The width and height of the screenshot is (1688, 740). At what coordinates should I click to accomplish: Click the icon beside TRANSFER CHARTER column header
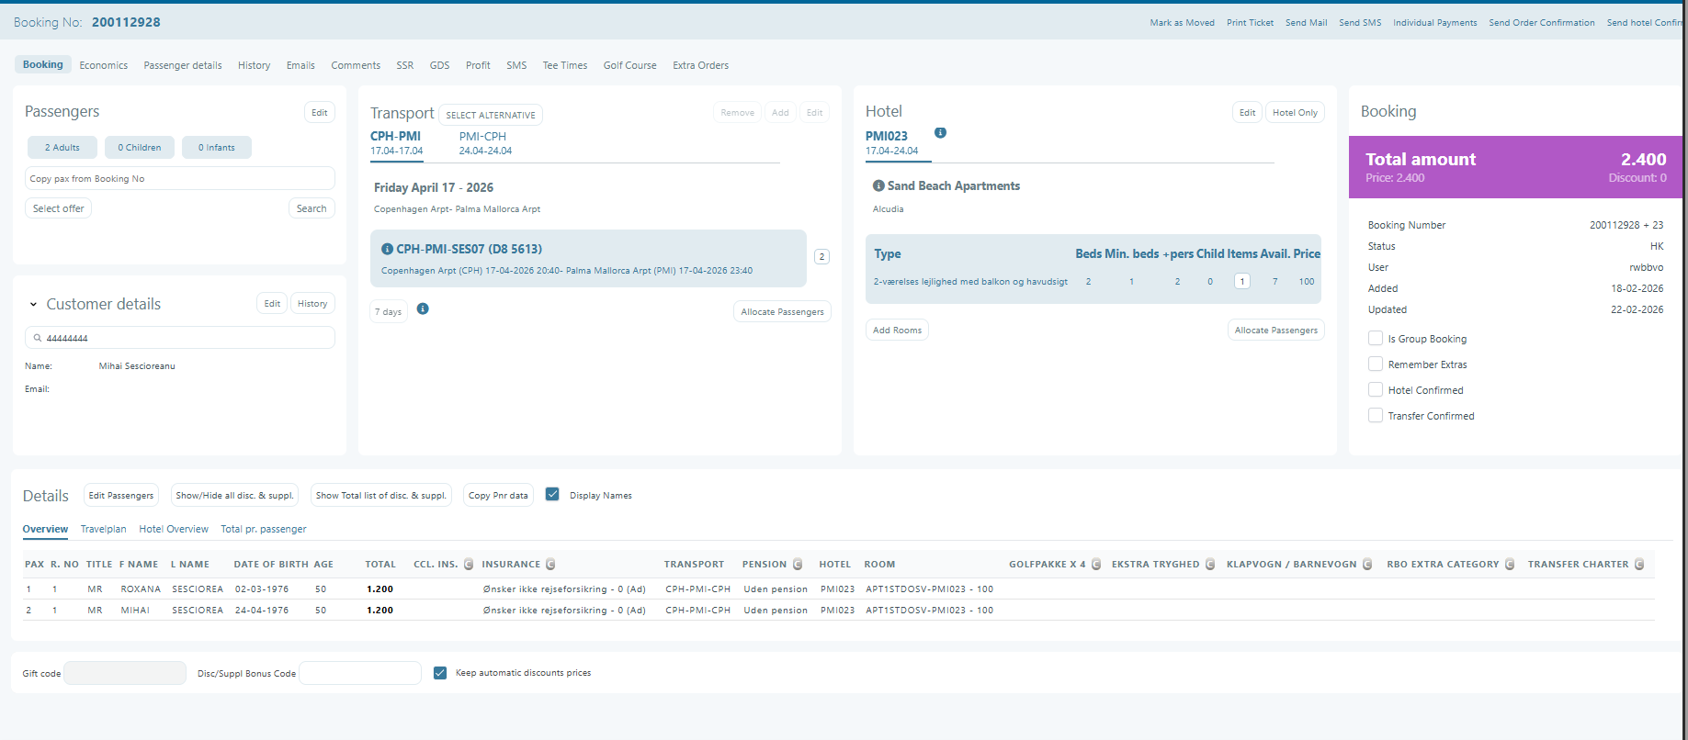1639,565
